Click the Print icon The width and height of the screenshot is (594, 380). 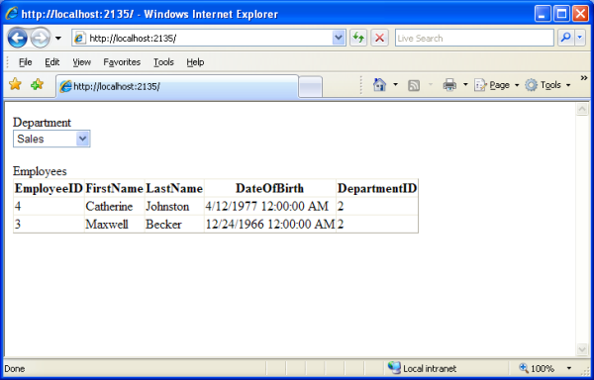click(449, 85)
